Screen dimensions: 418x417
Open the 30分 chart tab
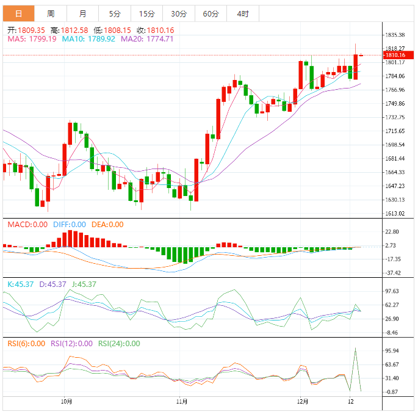pyautogui.click(x=179, y=13)
